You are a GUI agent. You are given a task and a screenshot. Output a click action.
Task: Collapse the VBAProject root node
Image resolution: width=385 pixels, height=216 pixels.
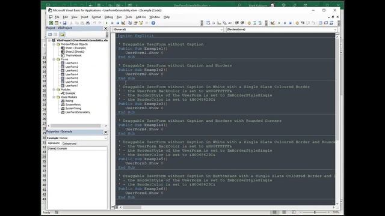coord(49,40)
